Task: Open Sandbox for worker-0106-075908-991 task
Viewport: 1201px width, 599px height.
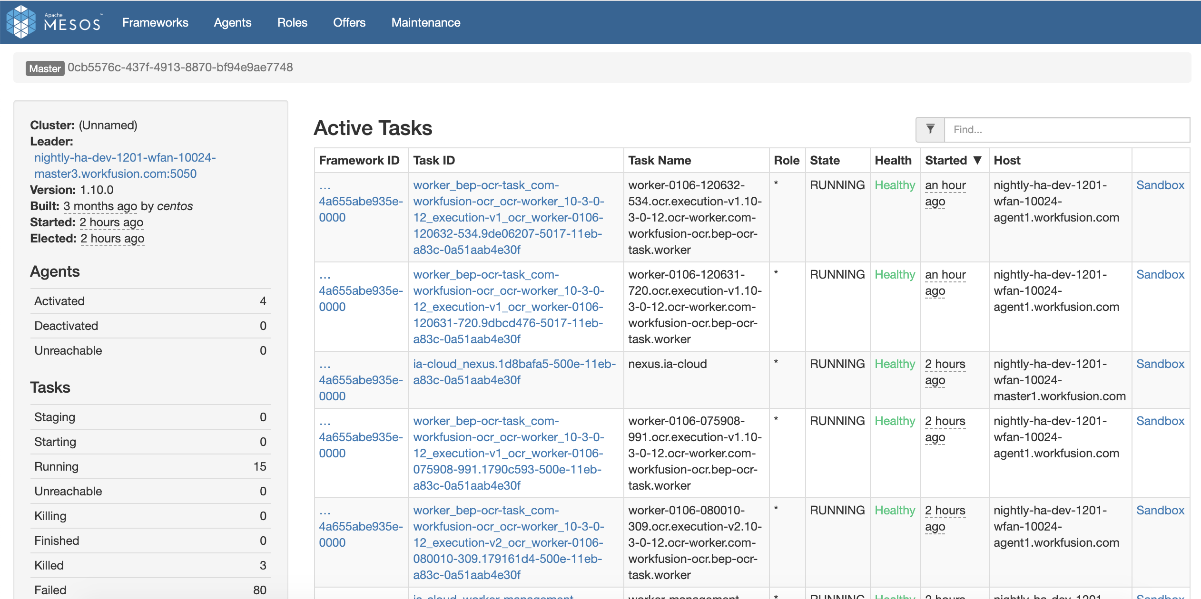Action: click(1160, 421)
